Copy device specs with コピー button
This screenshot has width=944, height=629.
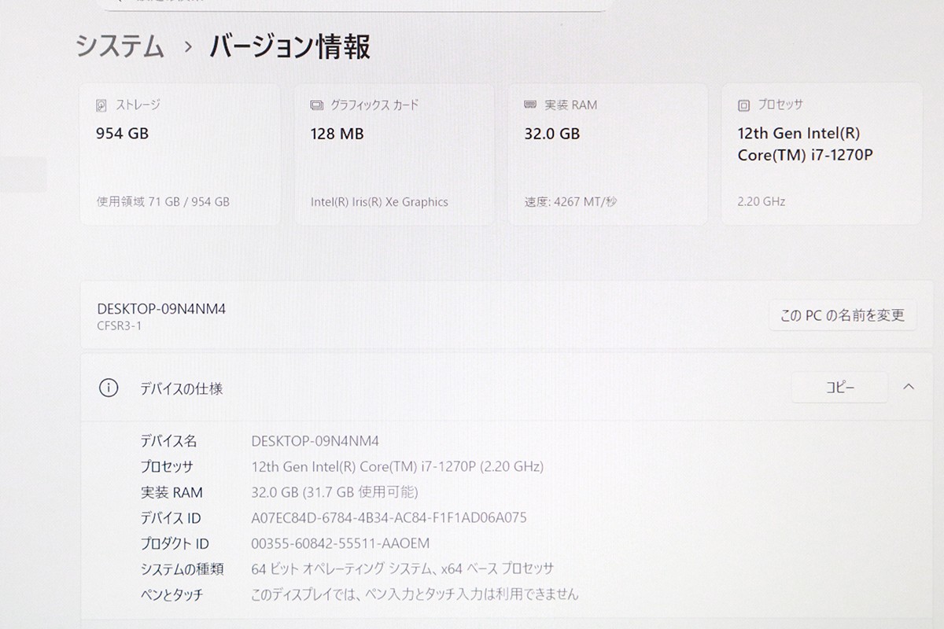point(839,387)
